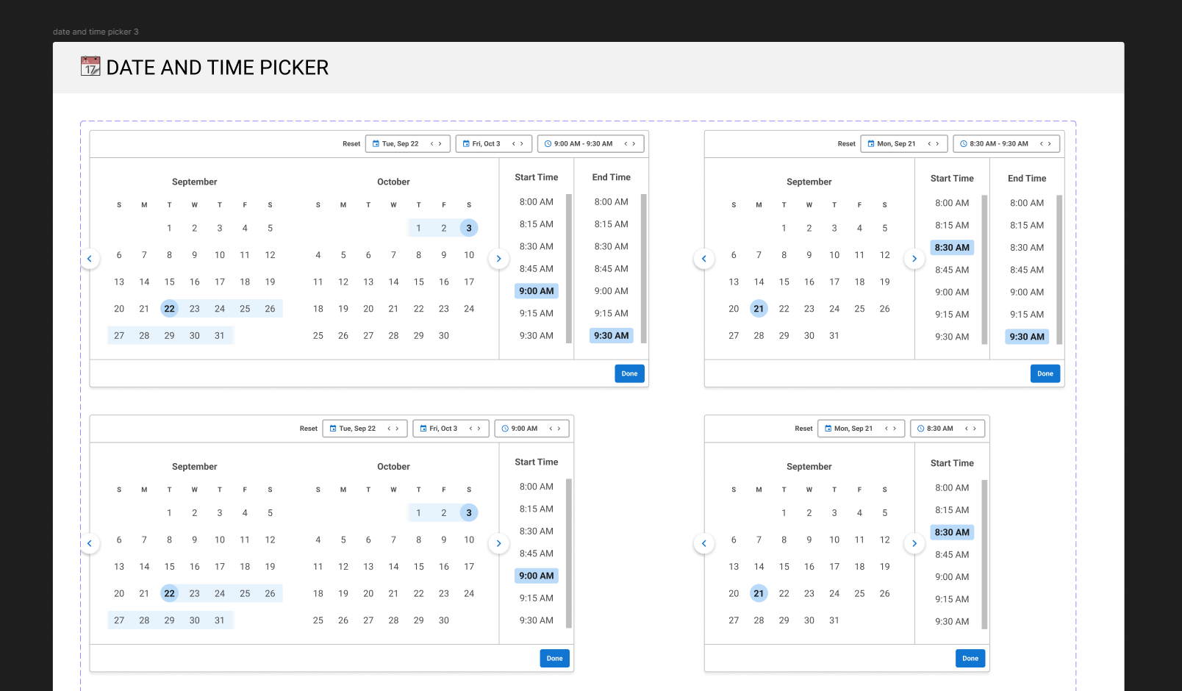
Task: Select 9:15 AM Start Time in single 8:30 AM picker
Action: 952,599
